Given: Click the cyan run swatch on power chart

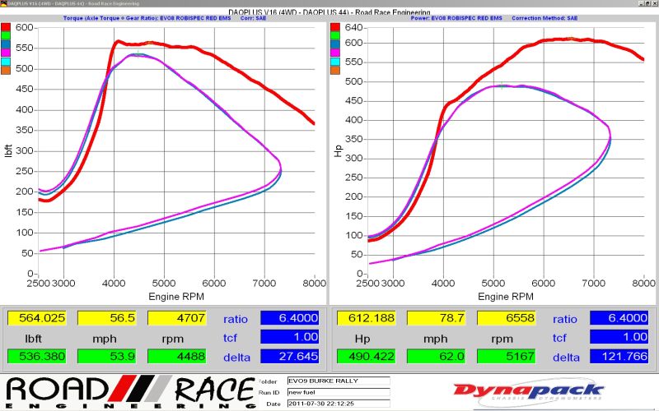Looking at the screenshot, I should [x=335, y=61].
